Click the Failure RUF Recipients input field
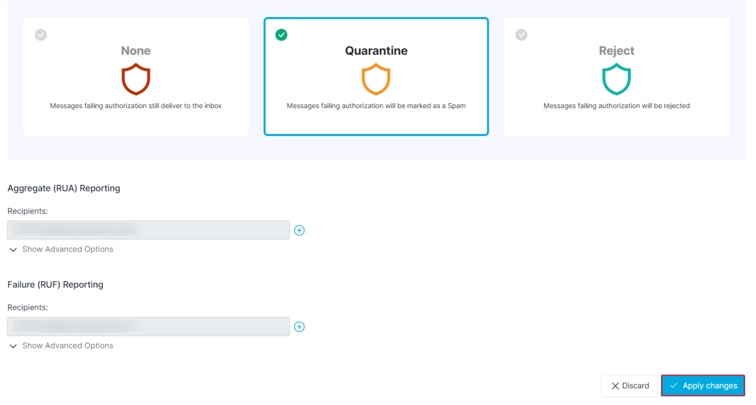 click(148, 326)
